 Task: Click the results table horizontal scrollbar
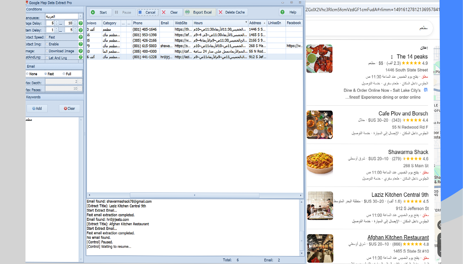(x=195, y=195)
